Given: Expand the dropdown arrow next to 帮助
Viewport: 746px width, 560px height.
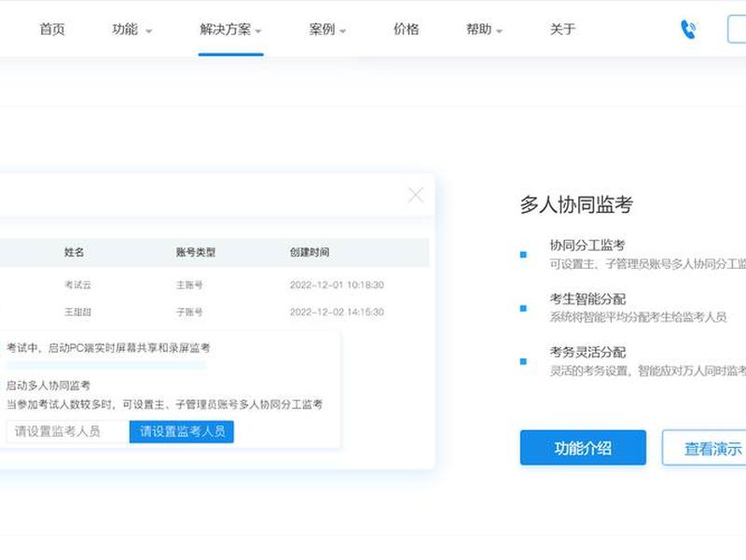Looking at the screenshot, I should [x=499, y=32].
